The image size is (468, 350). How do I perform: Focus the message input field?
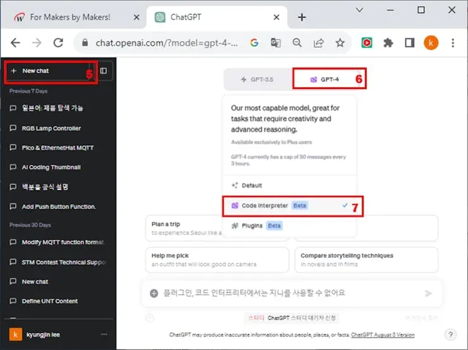[x=291, y=293]
